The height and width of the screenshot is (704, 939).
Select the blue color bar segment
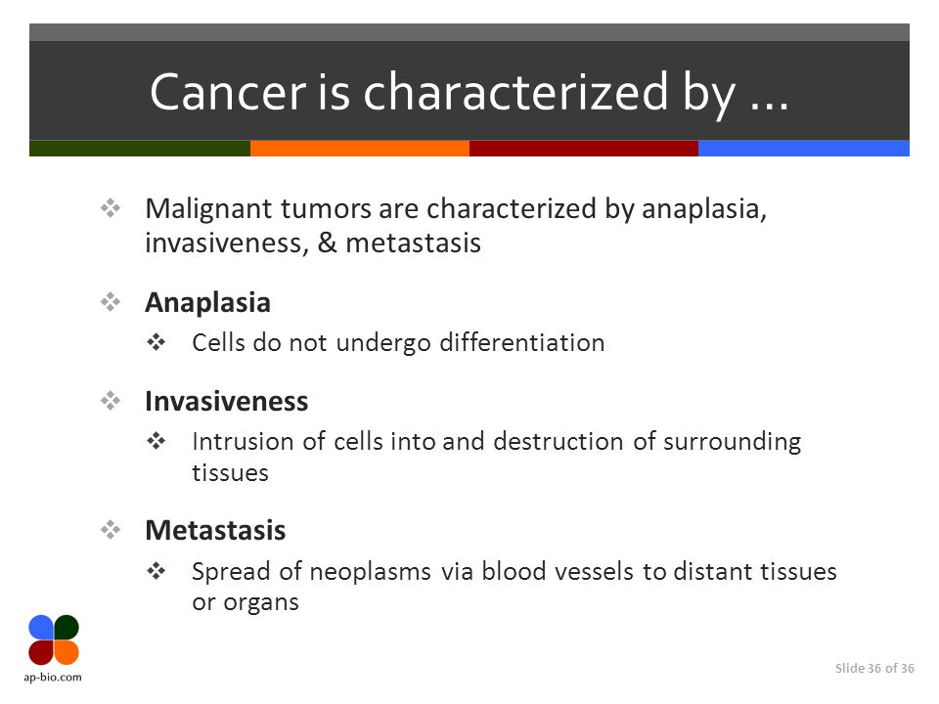(804, 149)
